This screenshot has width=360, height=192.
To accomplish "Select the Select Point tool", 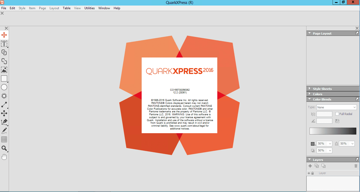I will tap(4, 113).
